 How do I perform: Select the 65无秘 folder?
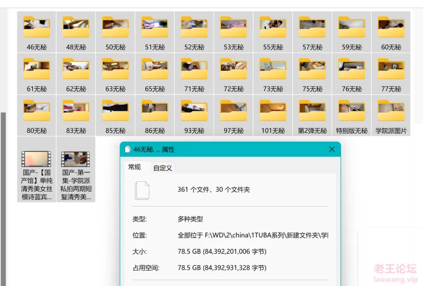[155, 73]
